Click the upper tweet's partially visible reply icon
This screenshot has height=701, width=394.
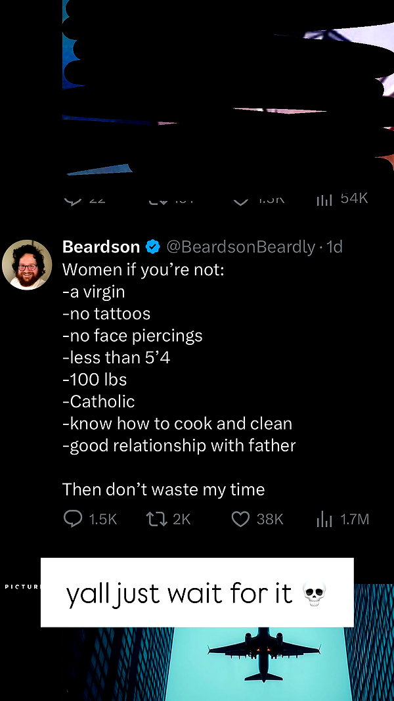coord(73,201)
